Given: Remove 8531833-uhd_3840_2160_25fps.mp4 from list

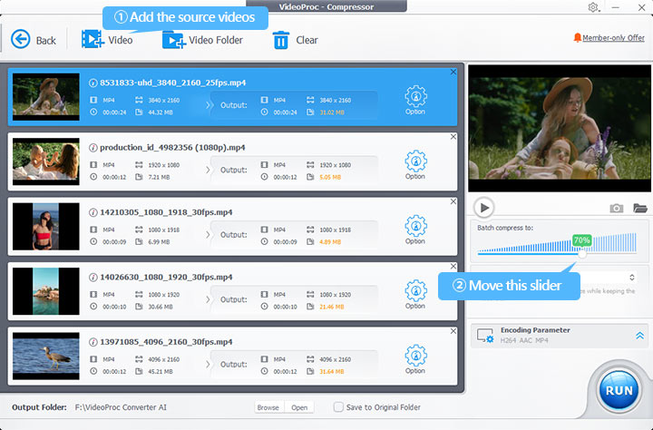Looking at the screenshot, I should (453, 72).
